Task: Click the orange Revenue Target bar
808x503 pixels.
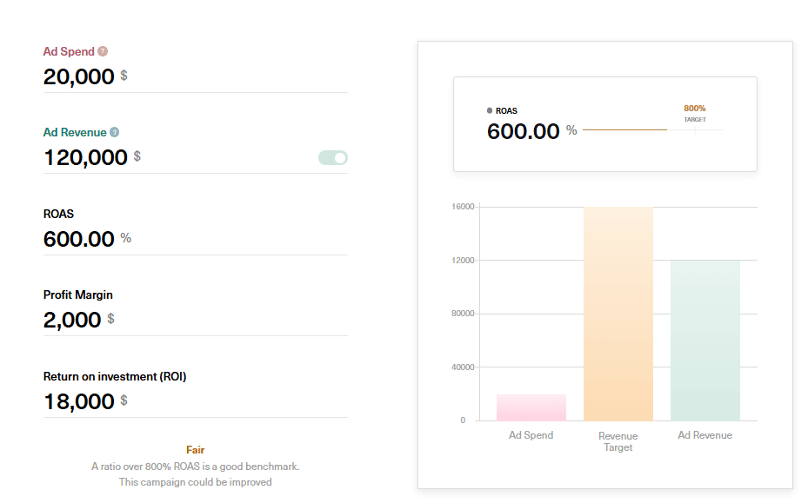Action: pyautogui.click(x=618, y=314)
